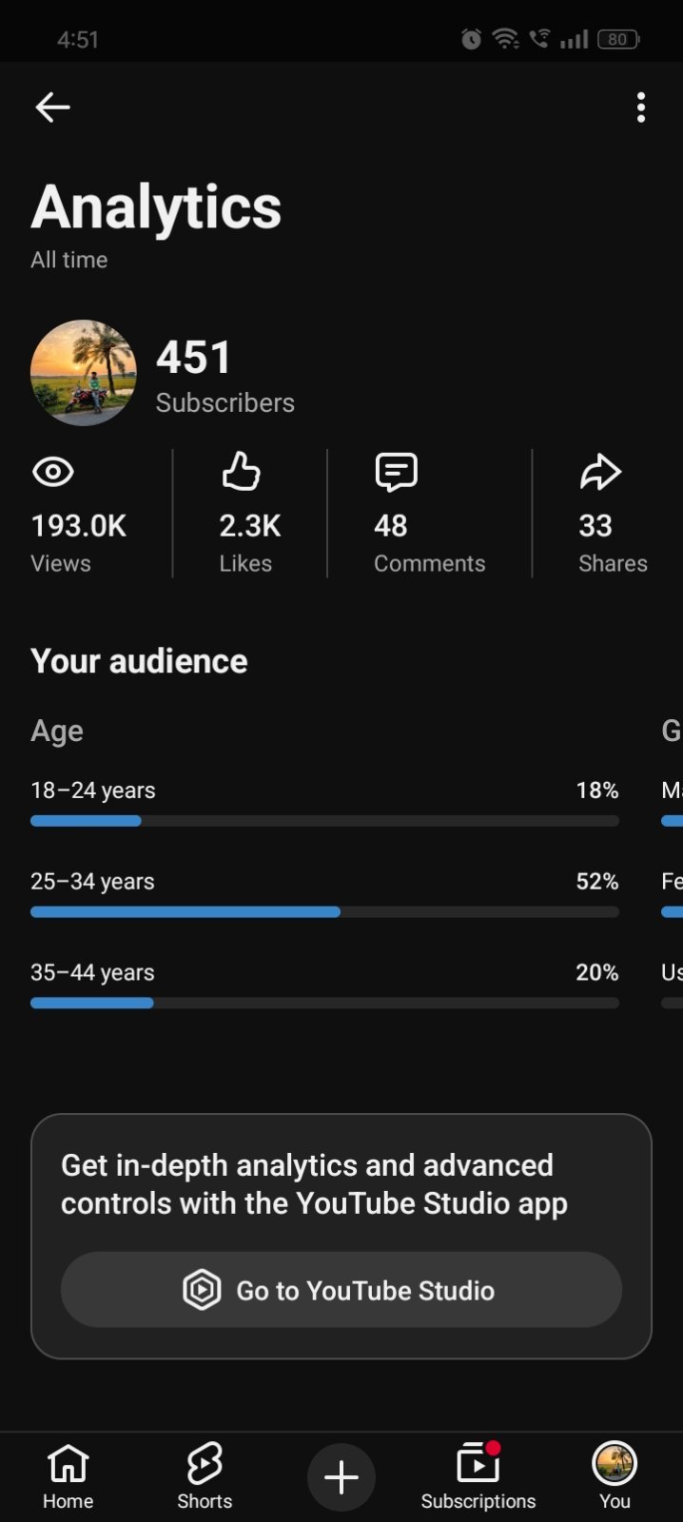The height and width of the screenshot is (1522, 683).
Task: Switch to the Home tab
Action: coord(68,1477)
